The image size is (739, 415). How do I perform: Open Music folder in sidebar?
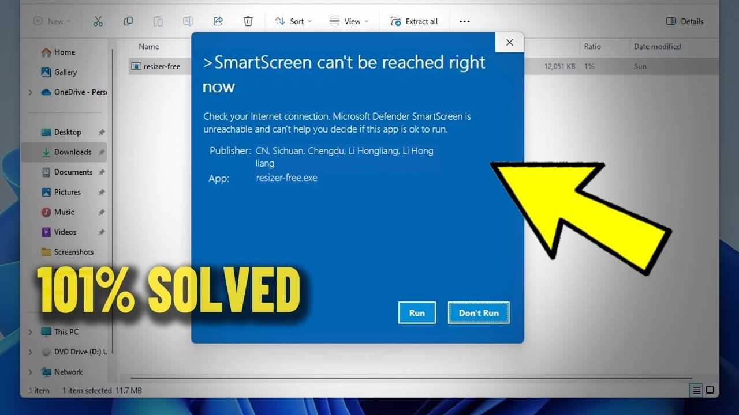(x=58, y=212)
